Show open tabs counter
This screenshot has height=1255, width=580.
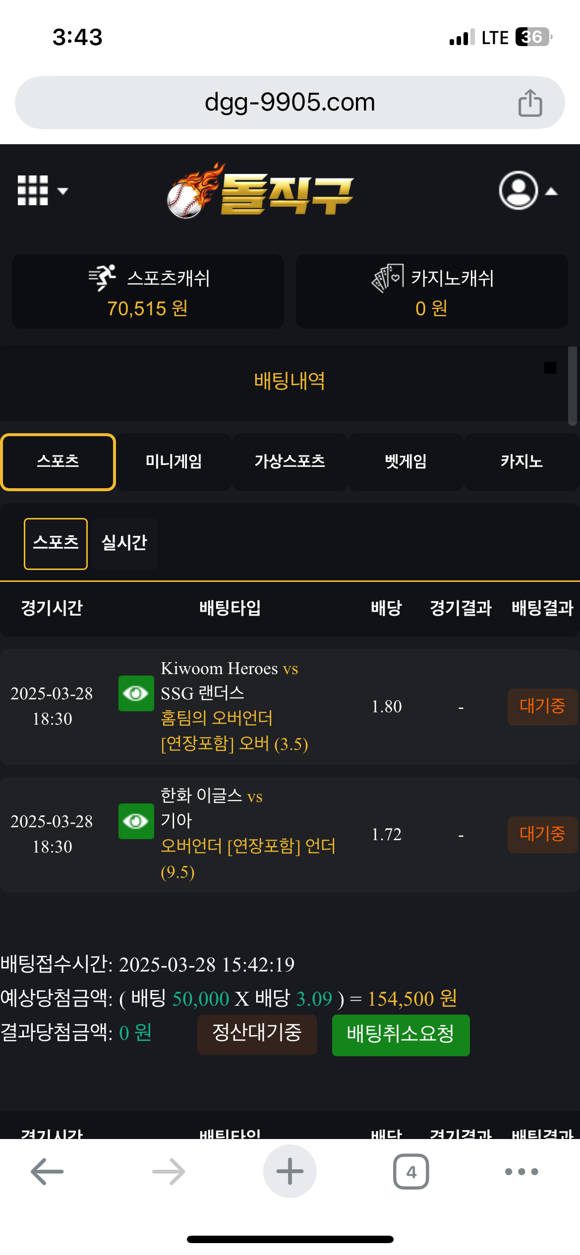click(411, 1172)
